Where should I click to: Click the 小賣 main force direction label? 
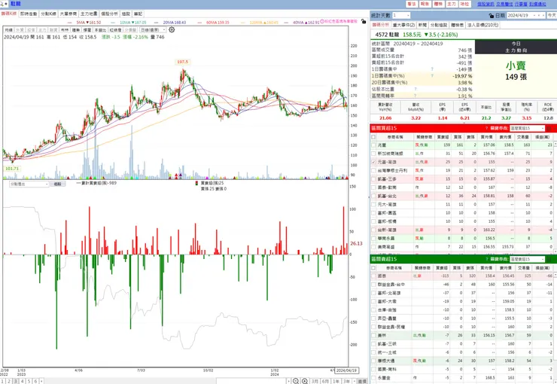(516, 66)
